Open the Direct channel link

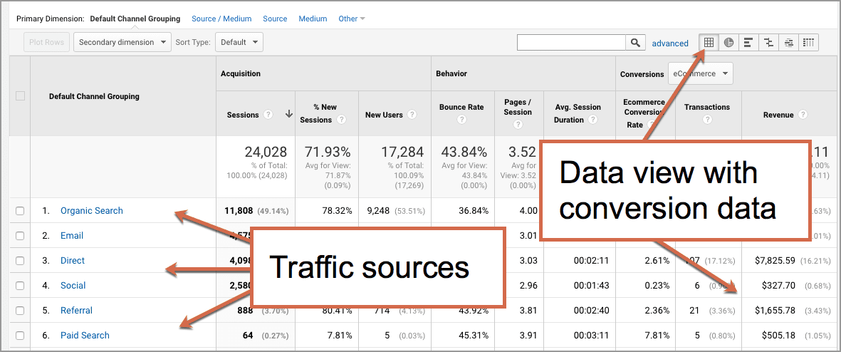click(x=73, y=261)
